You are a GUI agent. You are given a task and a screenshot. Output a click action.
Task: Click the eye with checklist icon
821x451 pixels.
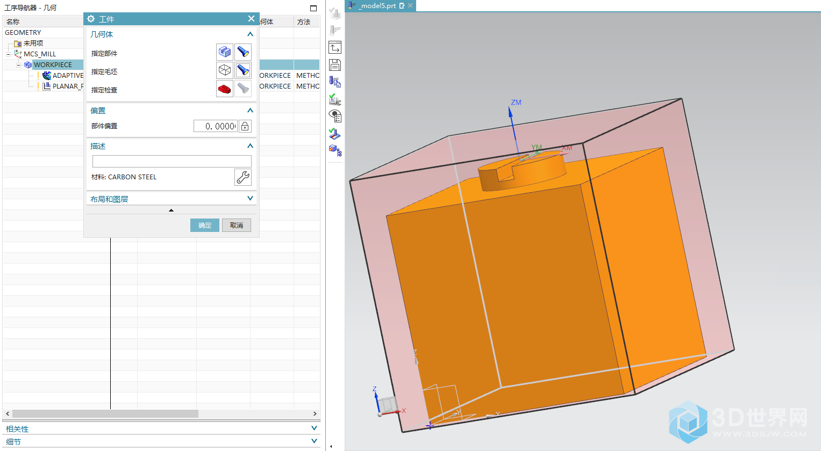335,117
